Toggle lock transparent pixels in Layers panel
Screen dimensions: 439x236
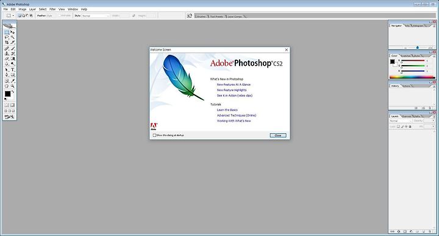tap(398, 127)
